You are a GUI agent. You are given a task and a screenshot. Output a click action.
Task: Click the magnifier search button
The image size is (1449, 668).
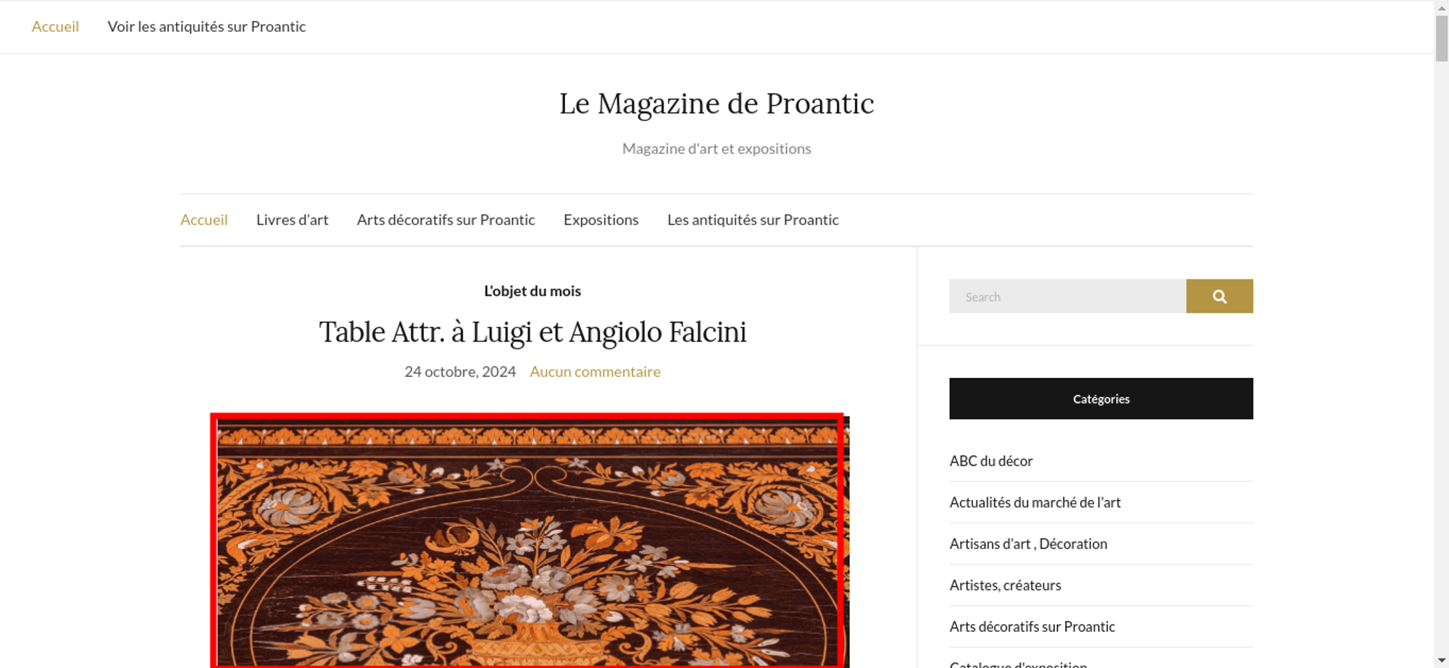[1219, 296]
